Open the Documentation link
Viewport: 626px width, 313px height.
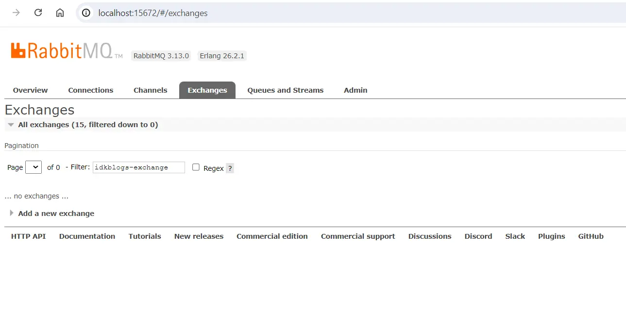click(87, 236)
